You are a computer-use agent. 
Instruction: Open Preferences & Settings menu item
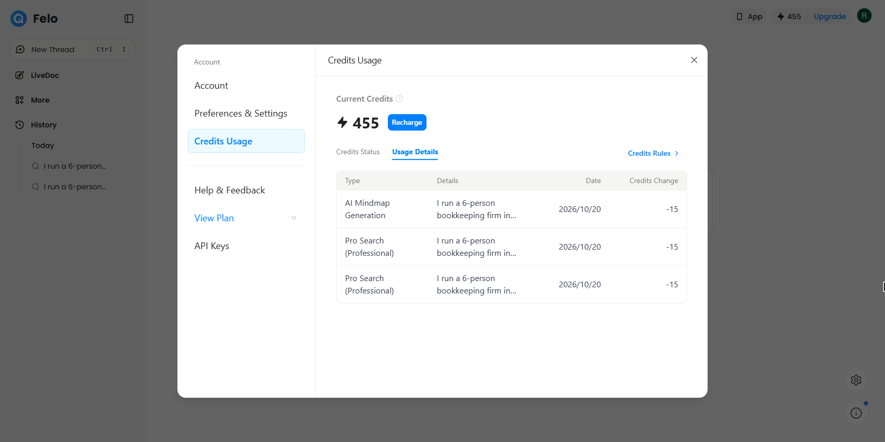coord(241,113)
